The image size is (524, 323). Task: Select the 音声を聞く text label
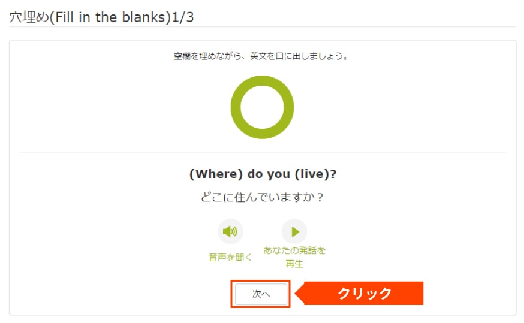230,257
